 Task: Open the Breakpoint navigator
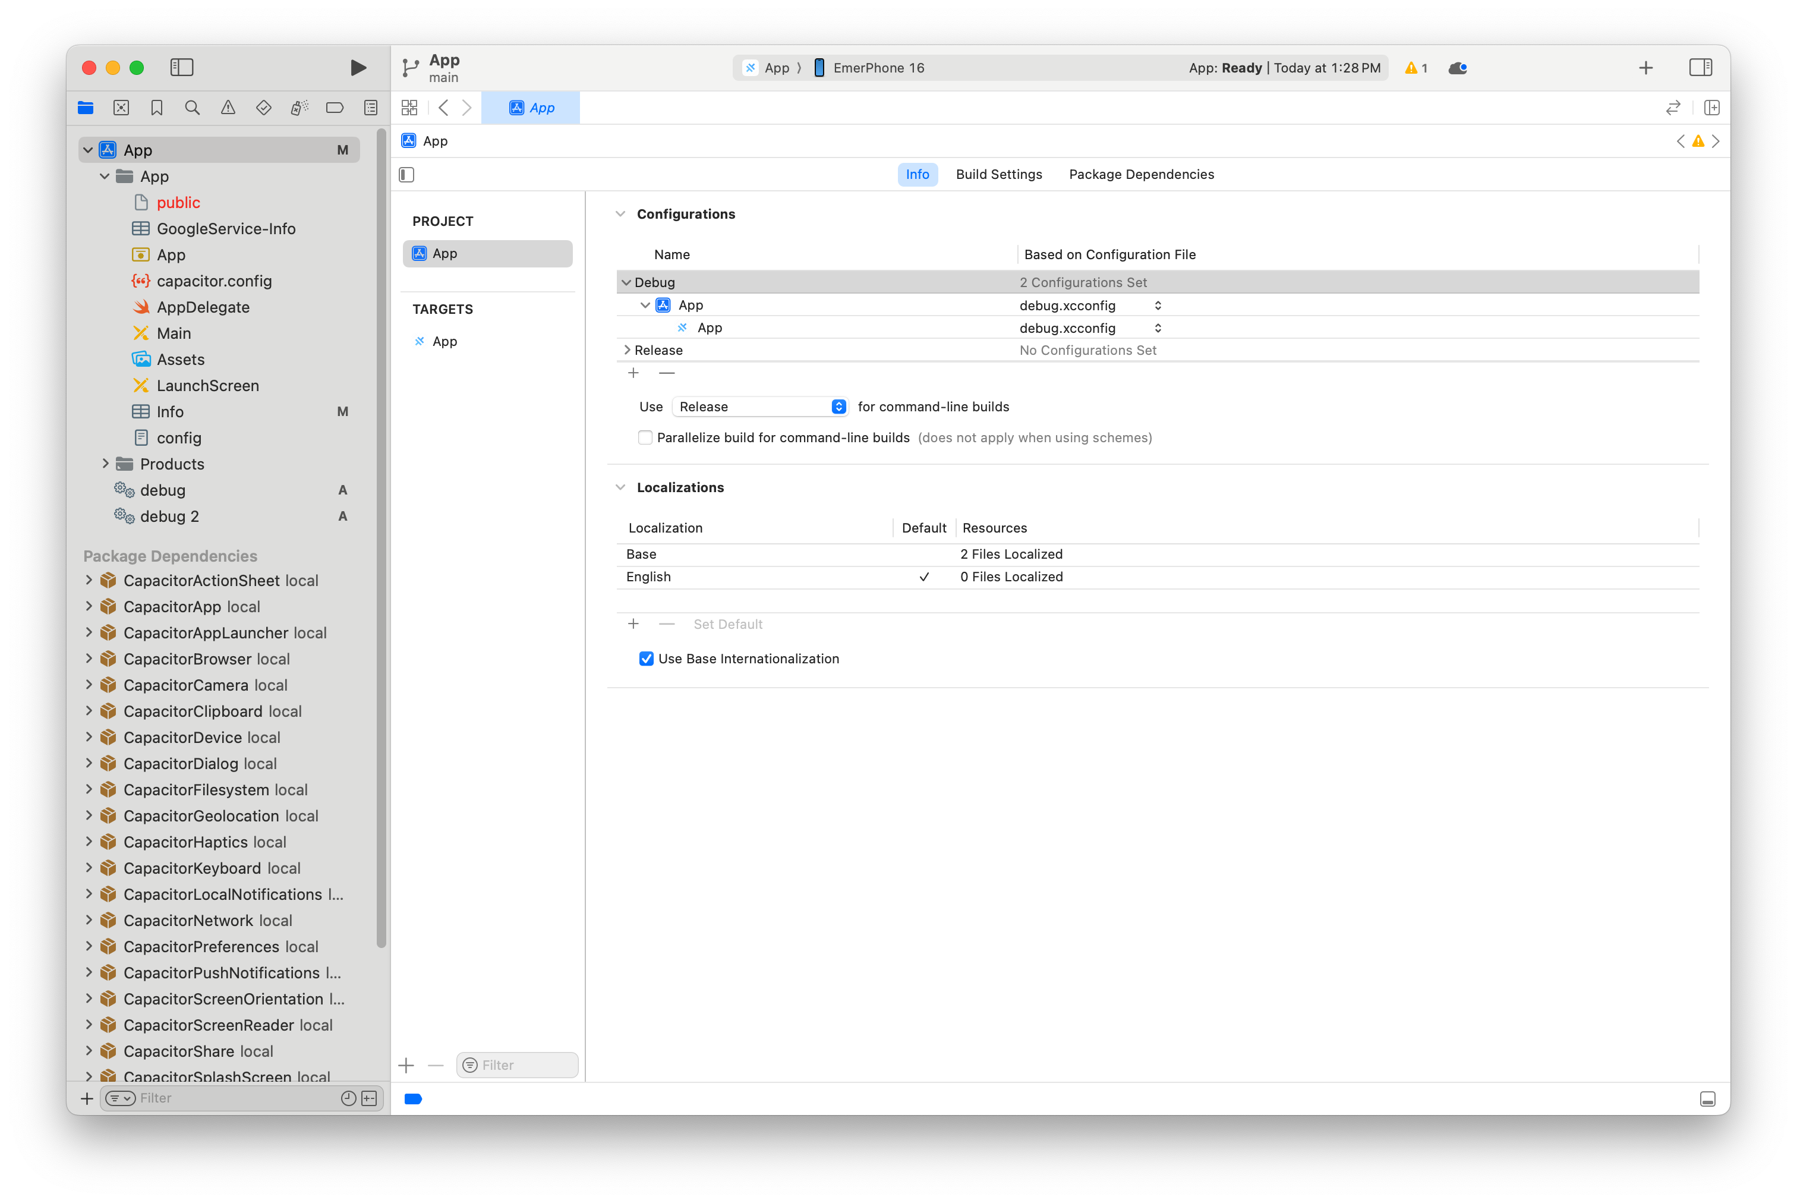tap(335, 108)
